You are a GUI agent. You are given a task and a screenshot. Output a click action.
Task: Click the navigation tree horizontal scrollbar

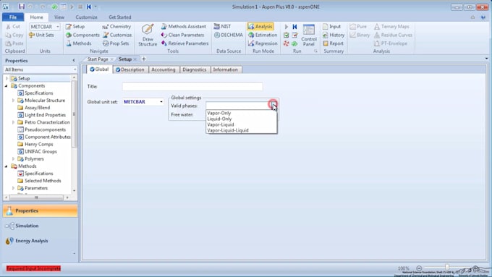click(x=36, y=197)
